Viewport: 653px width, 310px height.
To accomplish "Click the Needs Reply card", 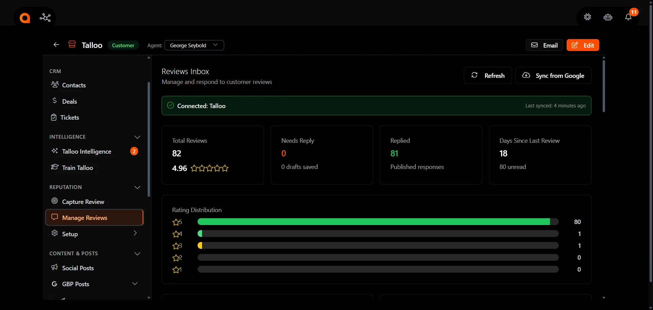I will coord(322,155).
